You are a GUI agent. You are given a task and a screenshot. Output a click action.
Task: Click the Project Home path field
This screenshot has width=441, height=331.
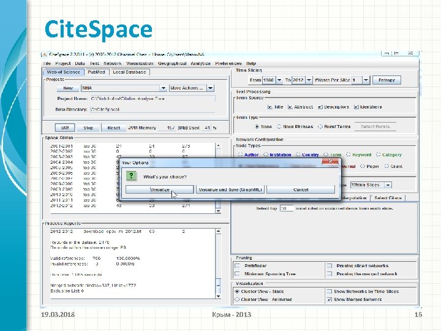pyautogui.click(x=153, y=99)
